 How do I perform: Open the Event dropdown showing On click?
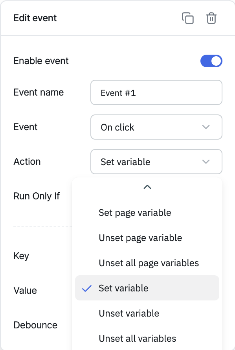coord(156,127)
